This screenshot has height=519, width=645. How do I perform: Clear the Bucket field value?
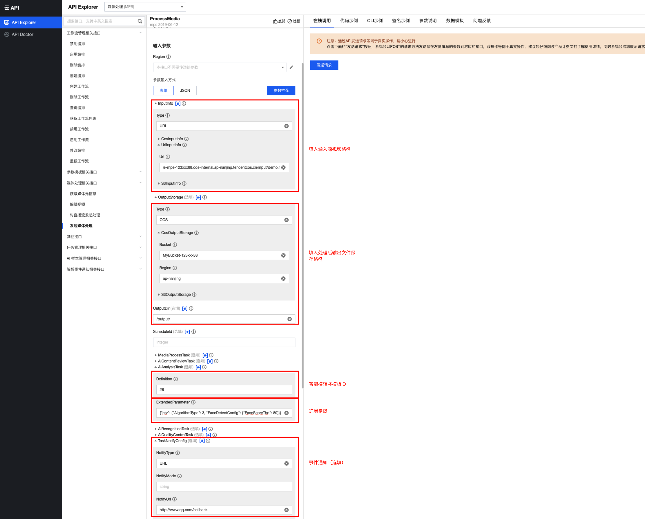(x=283, y=255)
